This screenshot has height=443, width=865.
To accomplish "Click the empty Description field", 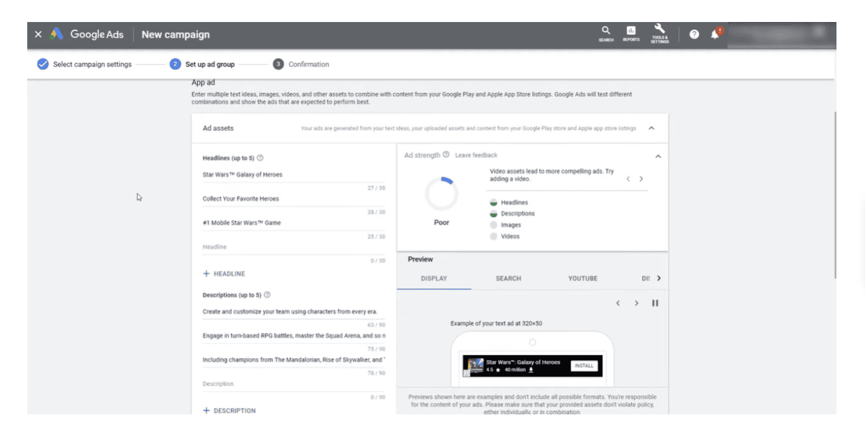I will (294, 384).
